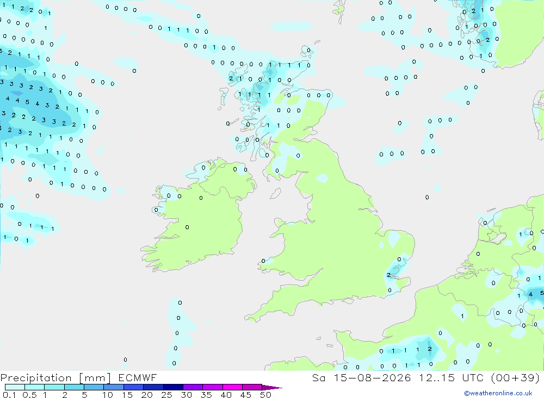Click legend label "35"

(x=206, y=395)
